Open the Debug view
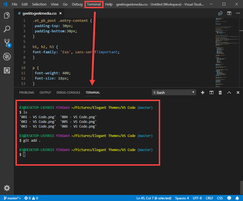 (7, 57)
